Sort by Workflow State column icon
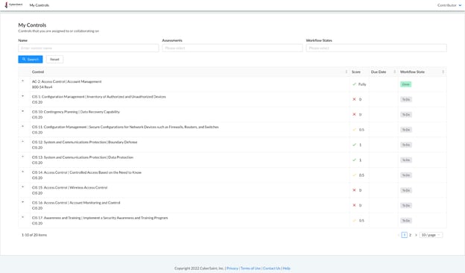Screen dimensions: 465x273 (443, 72)
